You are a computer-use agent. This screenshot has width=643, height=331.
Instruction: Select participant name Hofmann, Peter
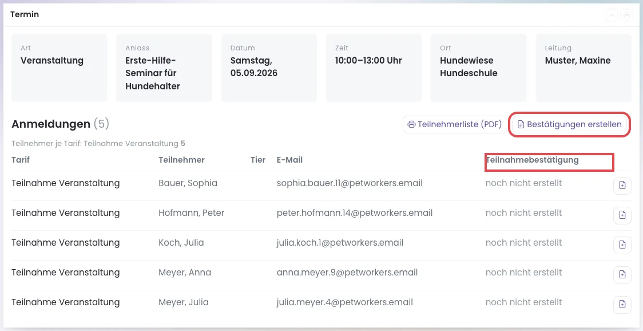click(192, 213)
